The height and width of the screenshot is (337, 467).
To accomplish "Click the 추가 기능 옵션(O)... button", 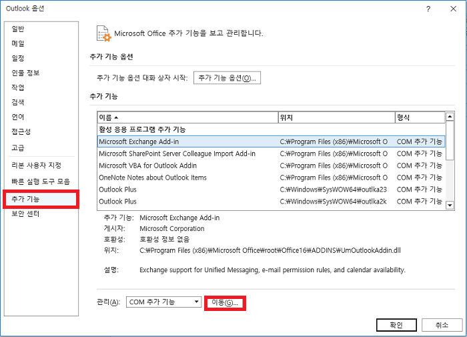I will [227, 78].
